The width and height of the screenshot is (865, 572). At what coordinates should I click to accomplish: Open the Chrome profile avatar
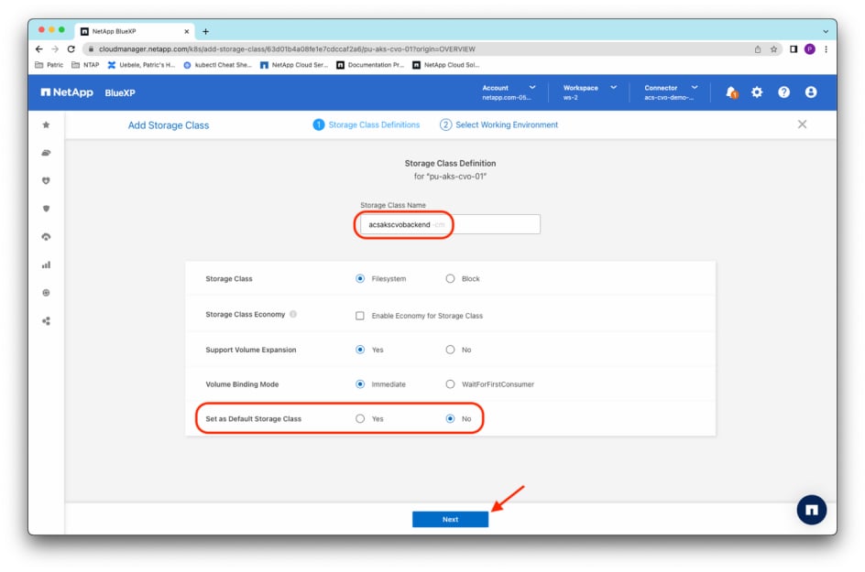(809, 49)
